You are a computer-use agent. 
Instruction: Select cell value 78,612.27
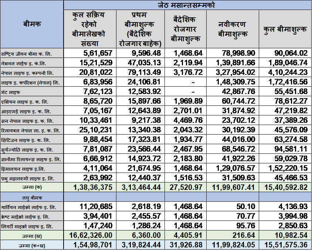click(x=291, y=101)
